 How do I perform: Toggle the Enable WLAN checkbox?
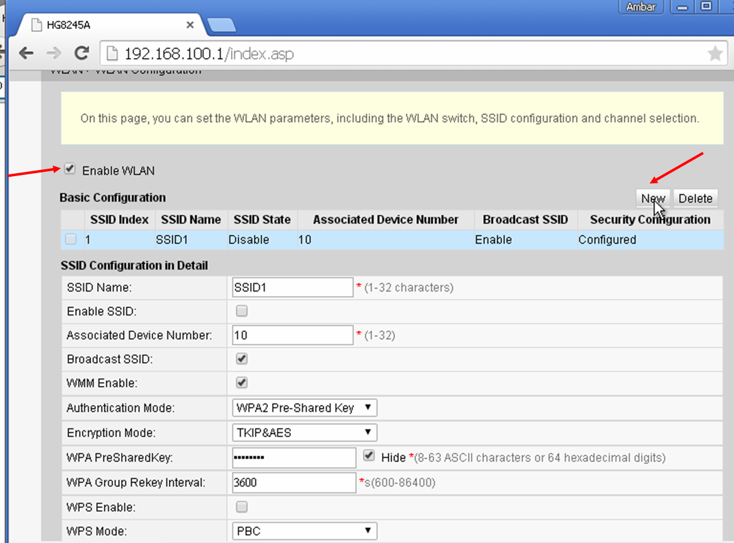click(70, 169)
